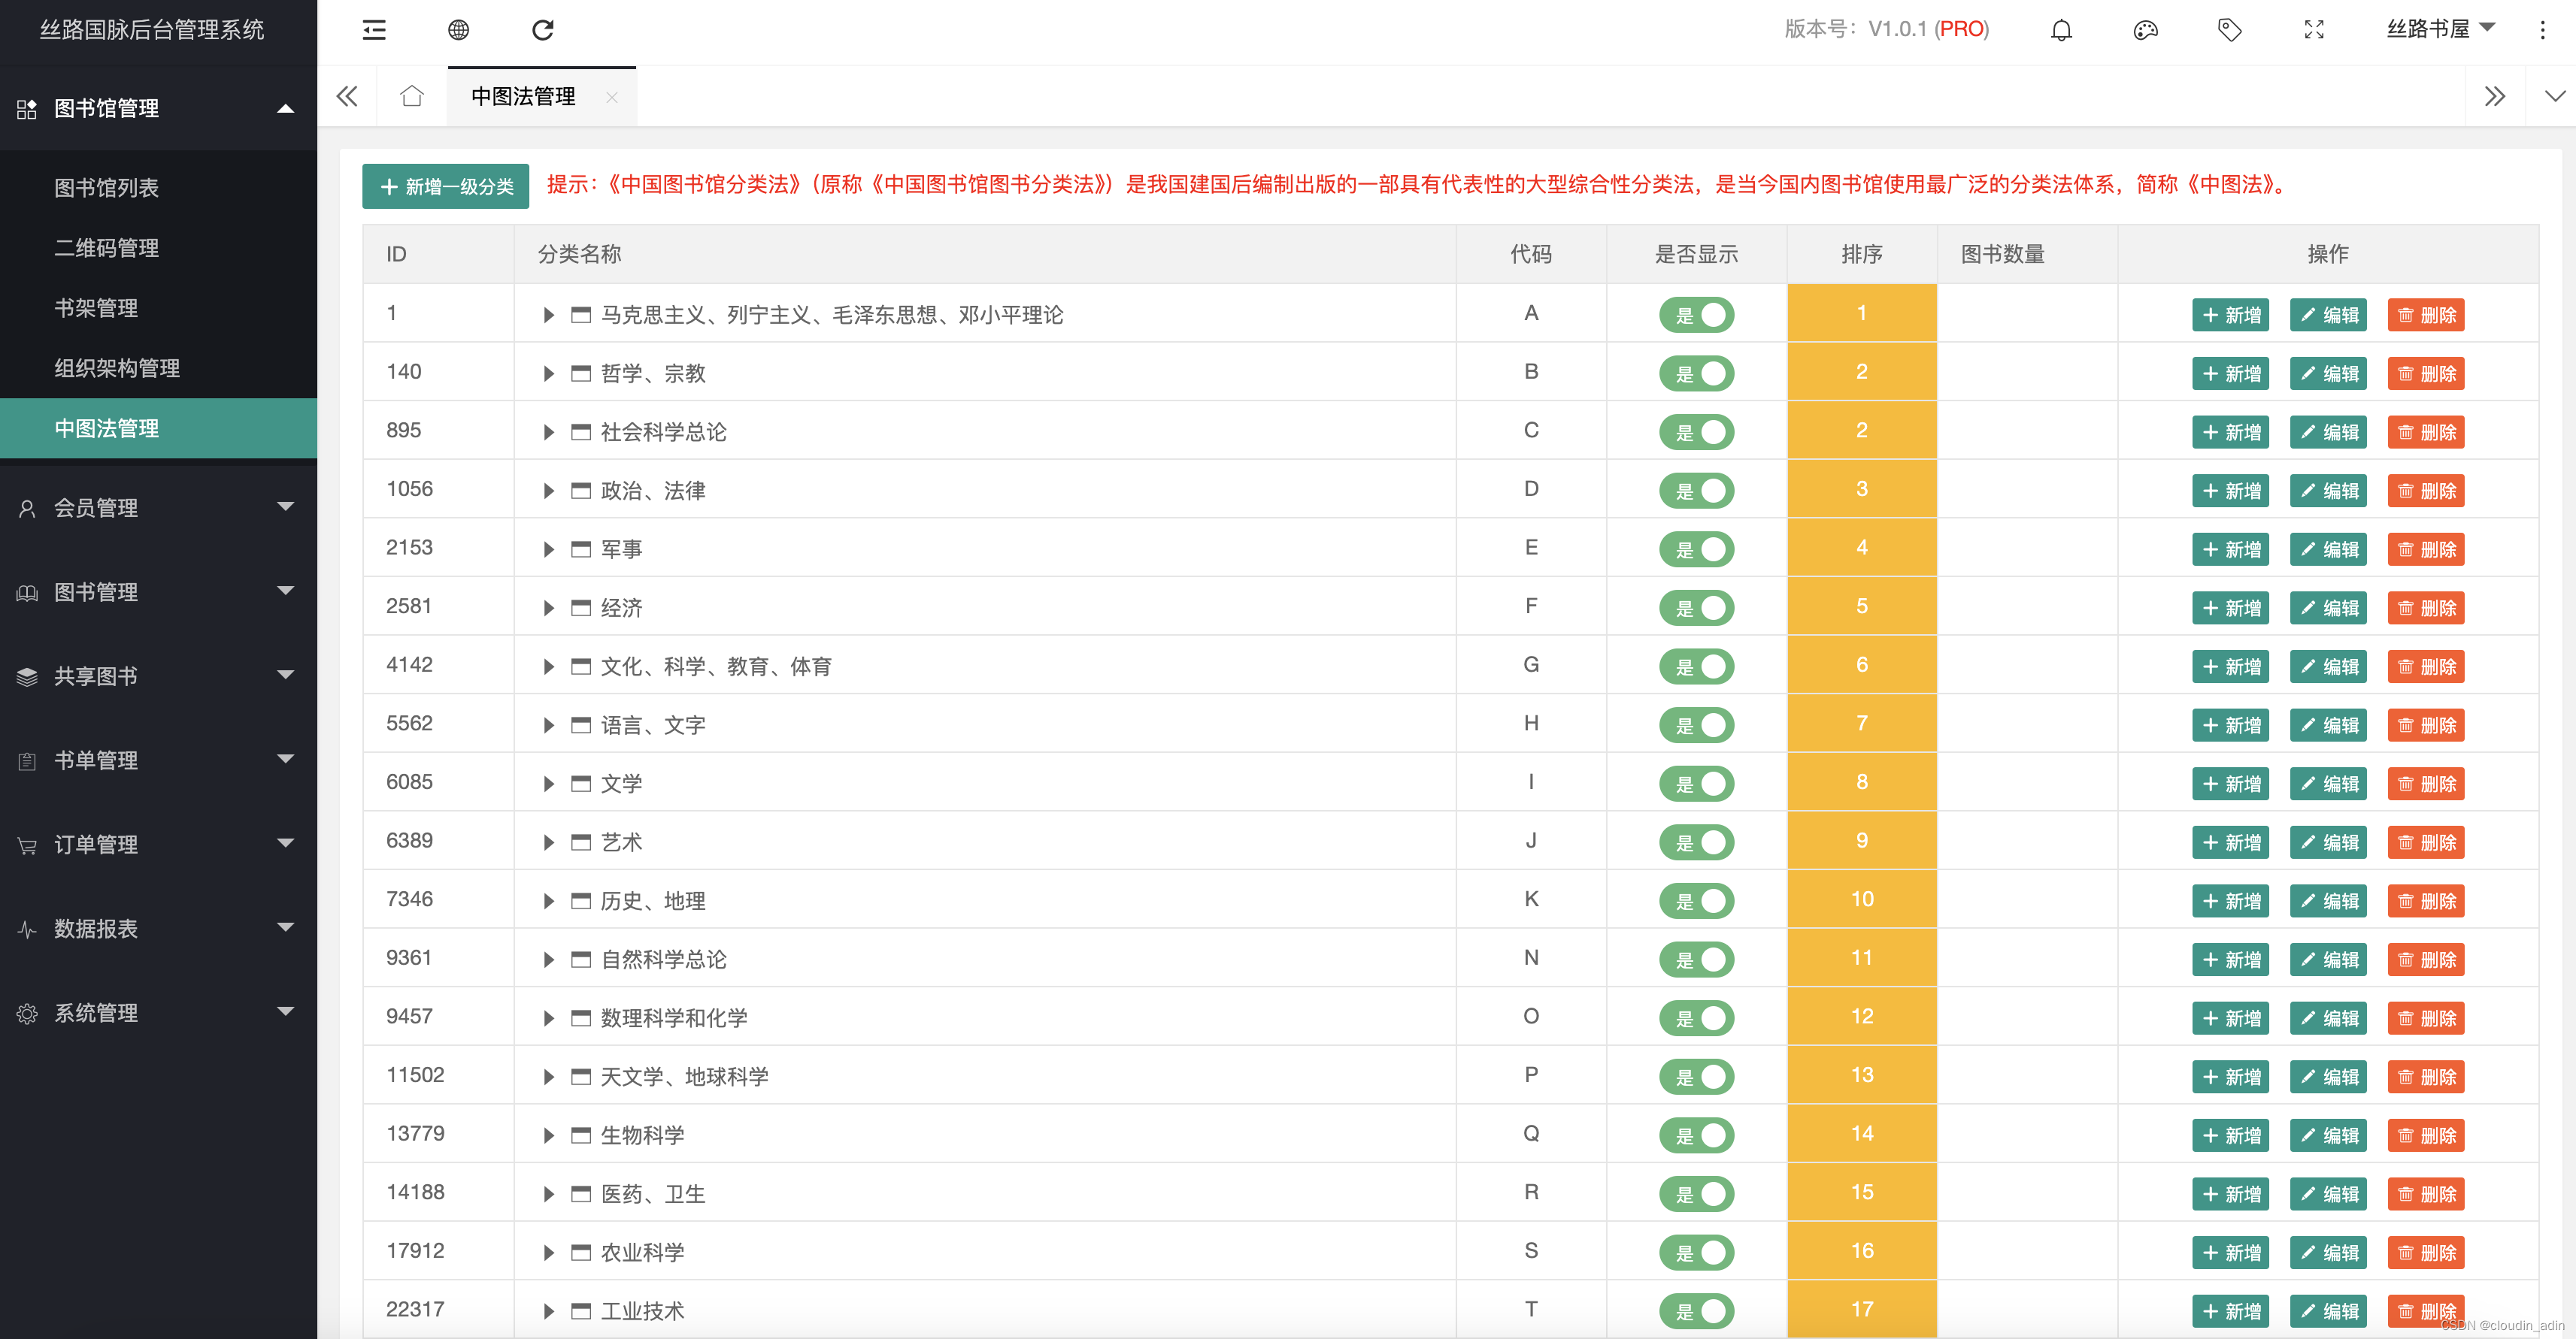Open 书架管理 in the sidebar

tap(96, 308)
